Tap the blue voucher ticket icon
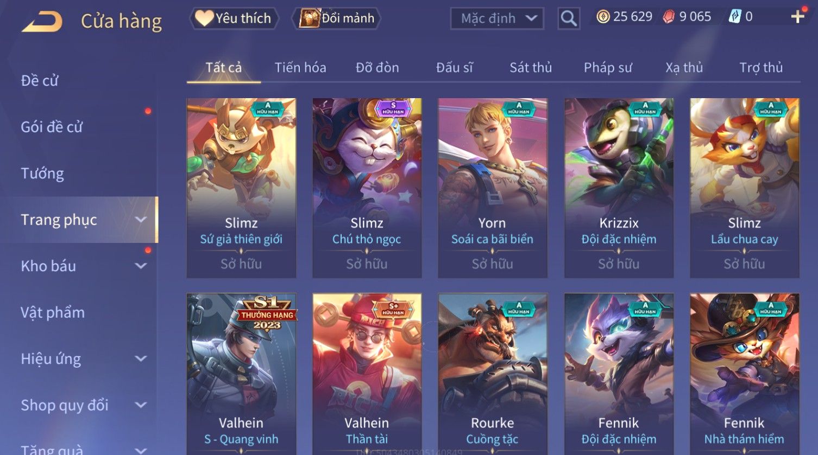This screenshot has height=455, width=818. 734,17
